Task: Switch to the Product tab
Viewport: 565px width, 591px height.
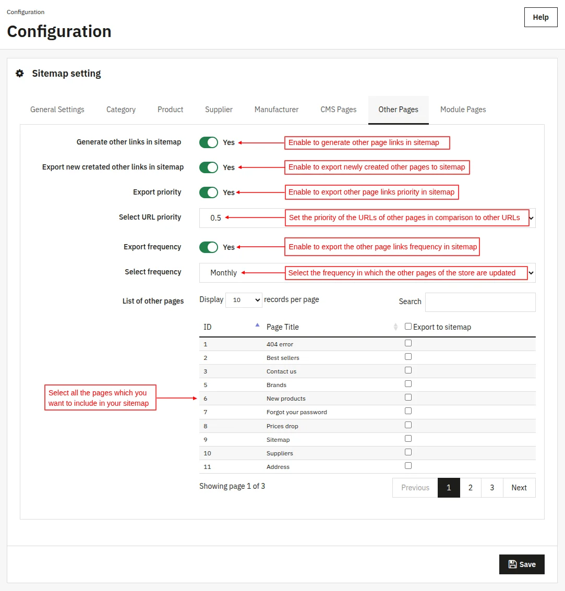Action: coord(171,110)
